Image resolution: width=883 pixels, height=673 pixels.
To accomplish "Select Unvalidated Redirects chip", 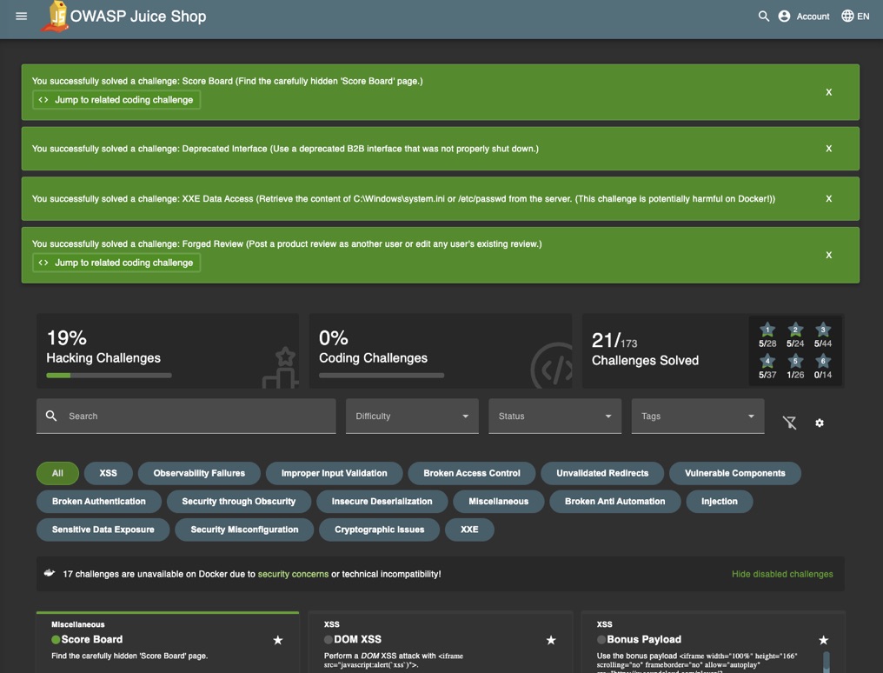I will (602, 473).
